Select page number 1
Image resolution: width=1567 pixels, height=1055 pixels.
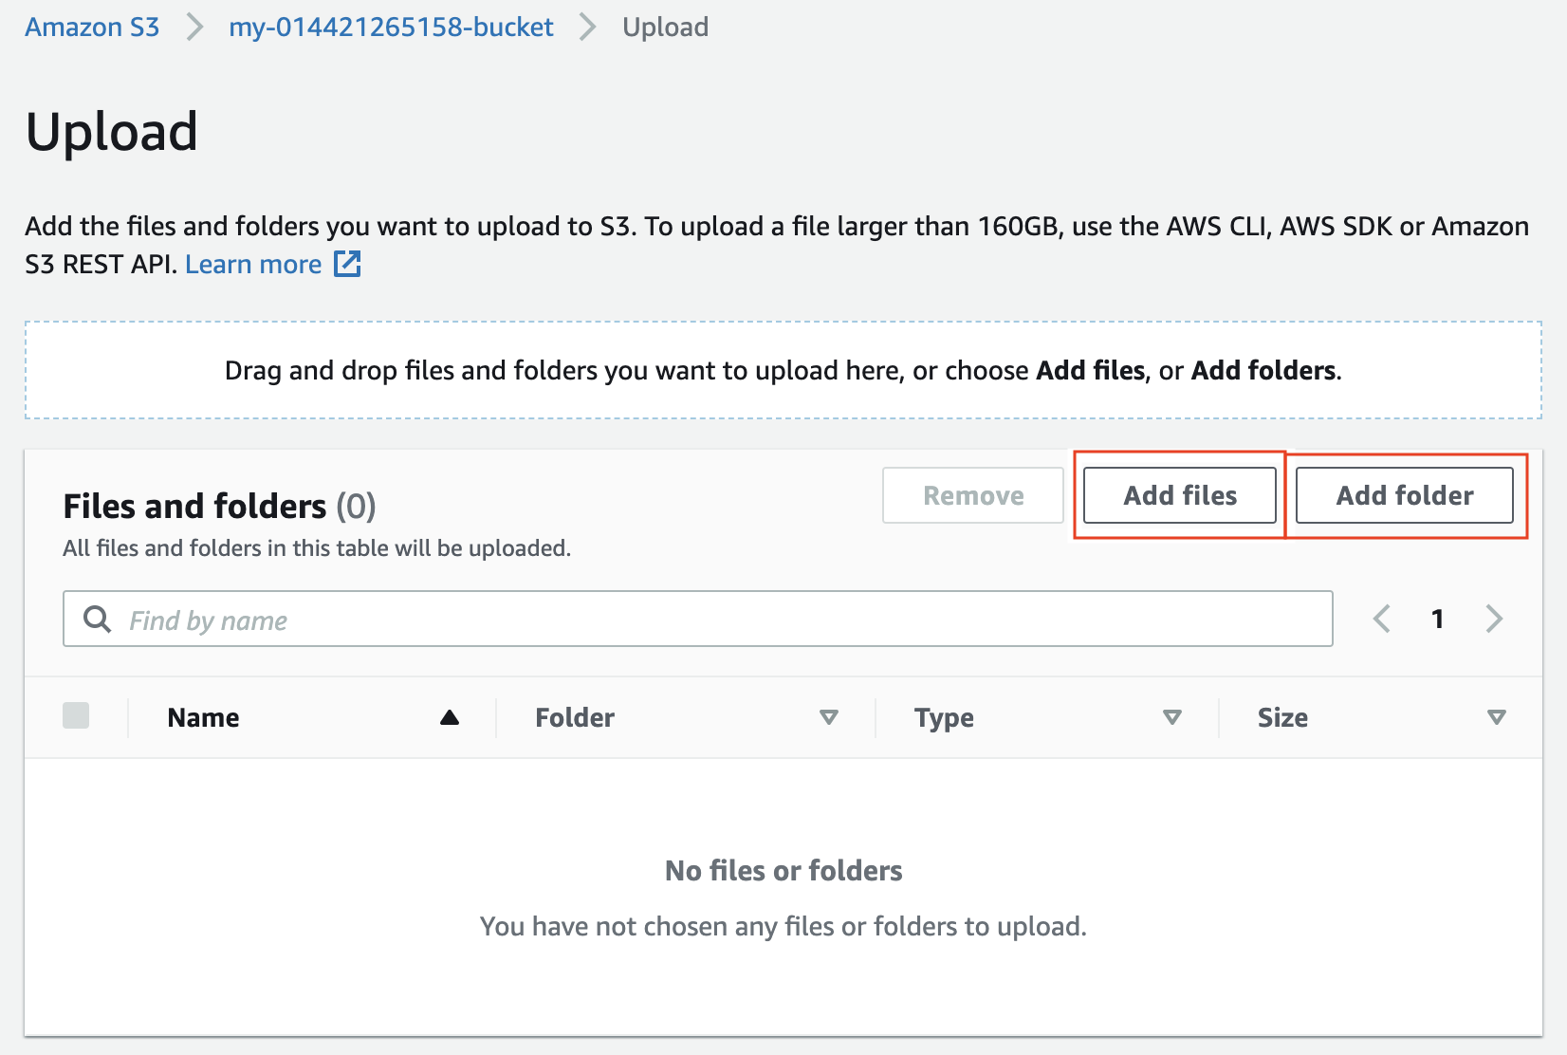point(1438,620)
